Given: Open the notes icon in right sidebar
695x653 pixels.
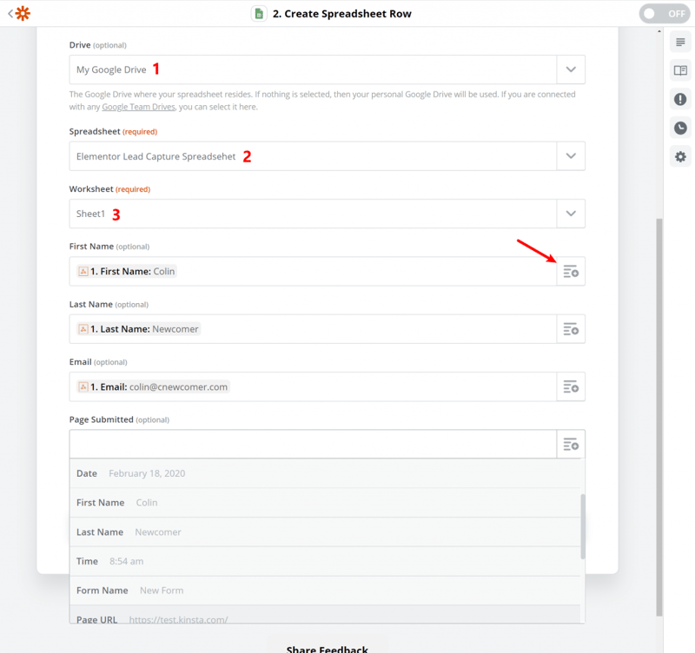Looking at the screenshot, I should click(680, 42).
